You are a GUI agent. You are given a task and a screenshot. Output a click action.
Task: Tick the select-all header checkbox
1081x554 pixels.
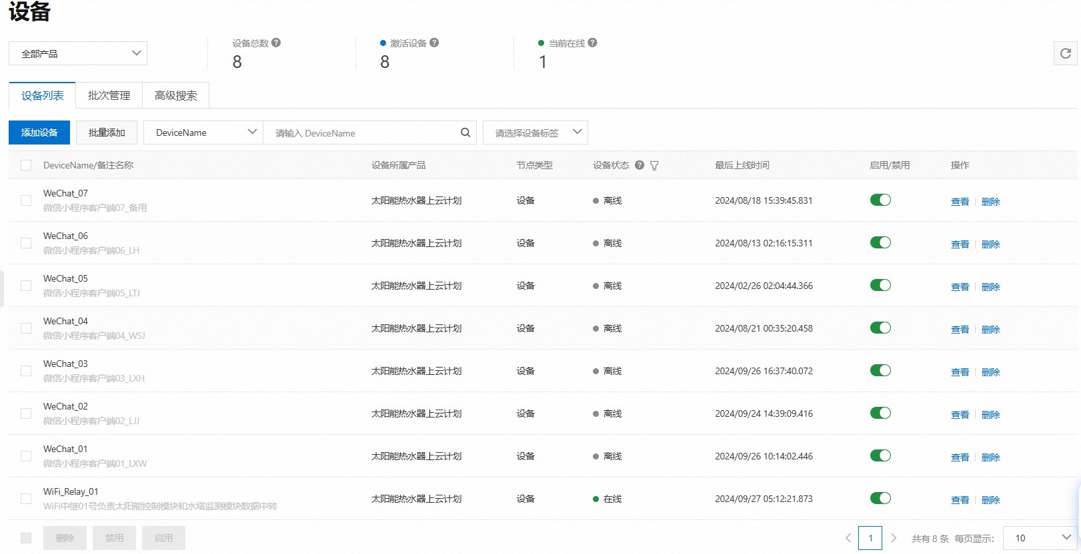[x=26, y=165]
